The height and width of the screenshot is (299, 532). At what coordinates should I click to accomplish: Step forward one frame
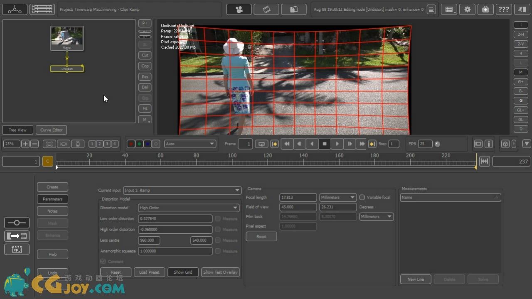(350, 144)
